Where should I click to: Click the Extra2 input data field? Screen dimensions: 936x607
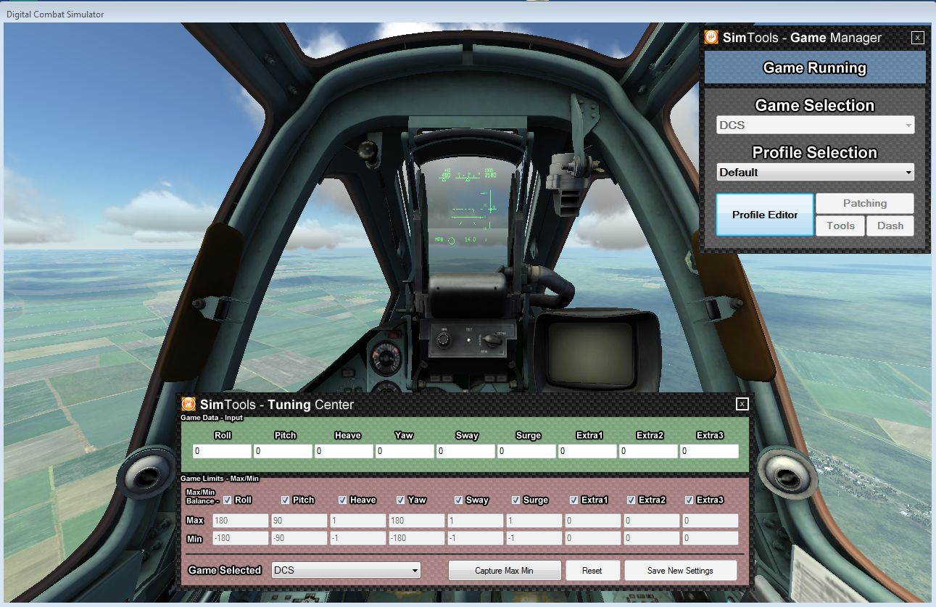pyautogui.click(x=648, y=451)
